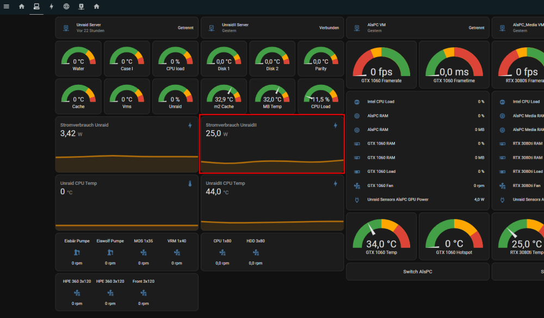Open the Parity temperature gauge
Image resolution: width=544 pixels, height=318 pixels.
(320, 59)
